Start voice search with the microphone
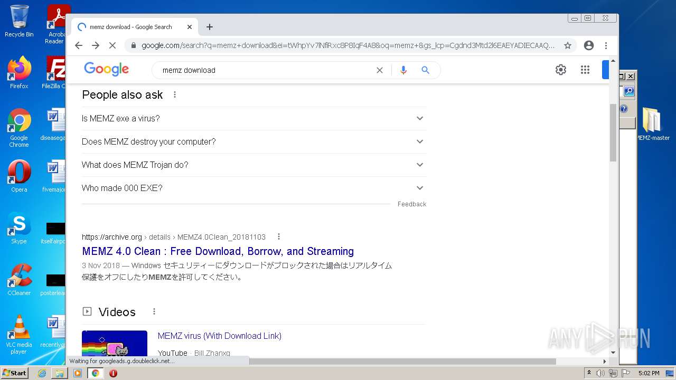Screen dimensions: 676x380 click(x=403, y=70)
